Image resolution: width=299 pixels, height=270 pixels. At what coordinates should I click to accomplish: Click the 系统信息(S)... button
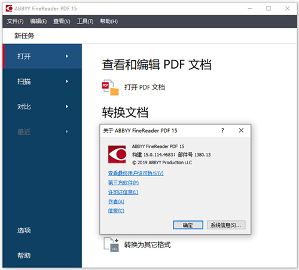(226, 225)
